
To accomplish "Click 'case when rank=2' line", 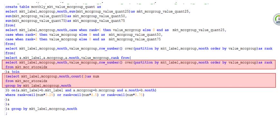I will (x=84, y=35).
